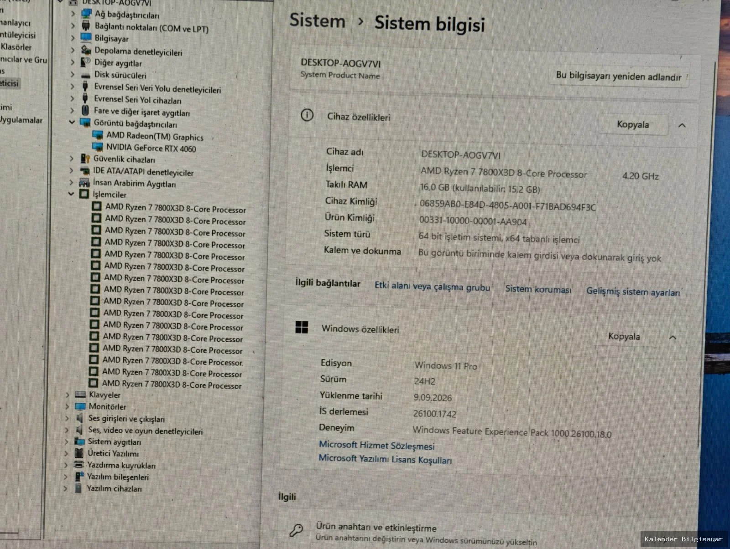Collapse the Cihaz özellikleri section chevron
The image size is (730, 549).
[x=682, y=125]
